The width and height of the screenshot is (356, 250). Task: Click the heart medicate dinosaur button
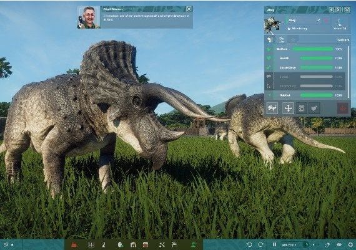314,108
